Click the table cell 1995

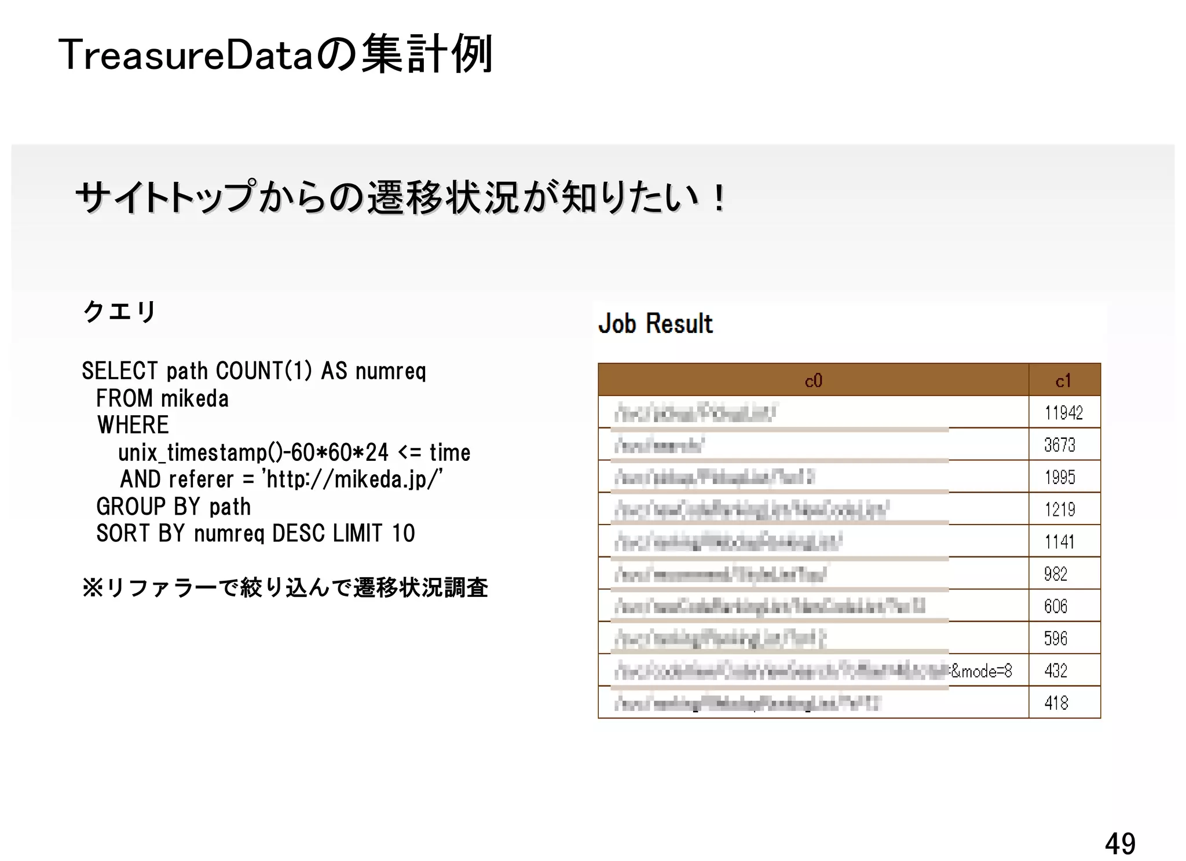[1064, 477]
